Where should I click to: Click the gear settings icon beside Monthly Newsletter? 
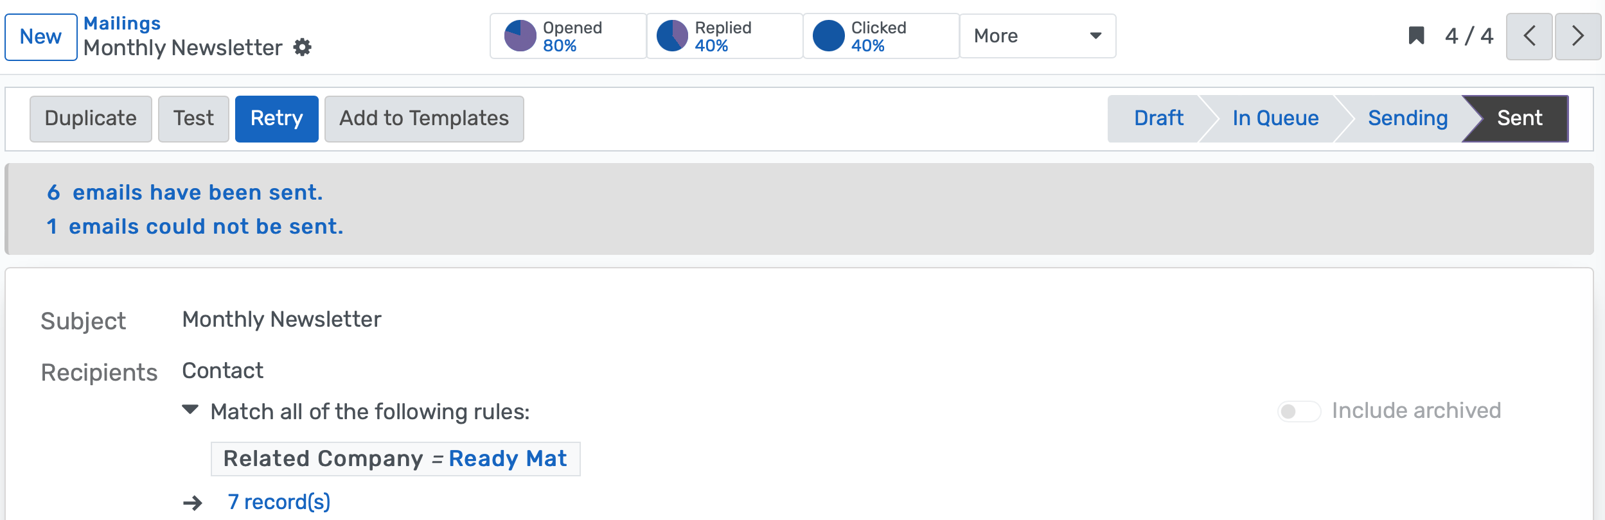tap(302, 48)
